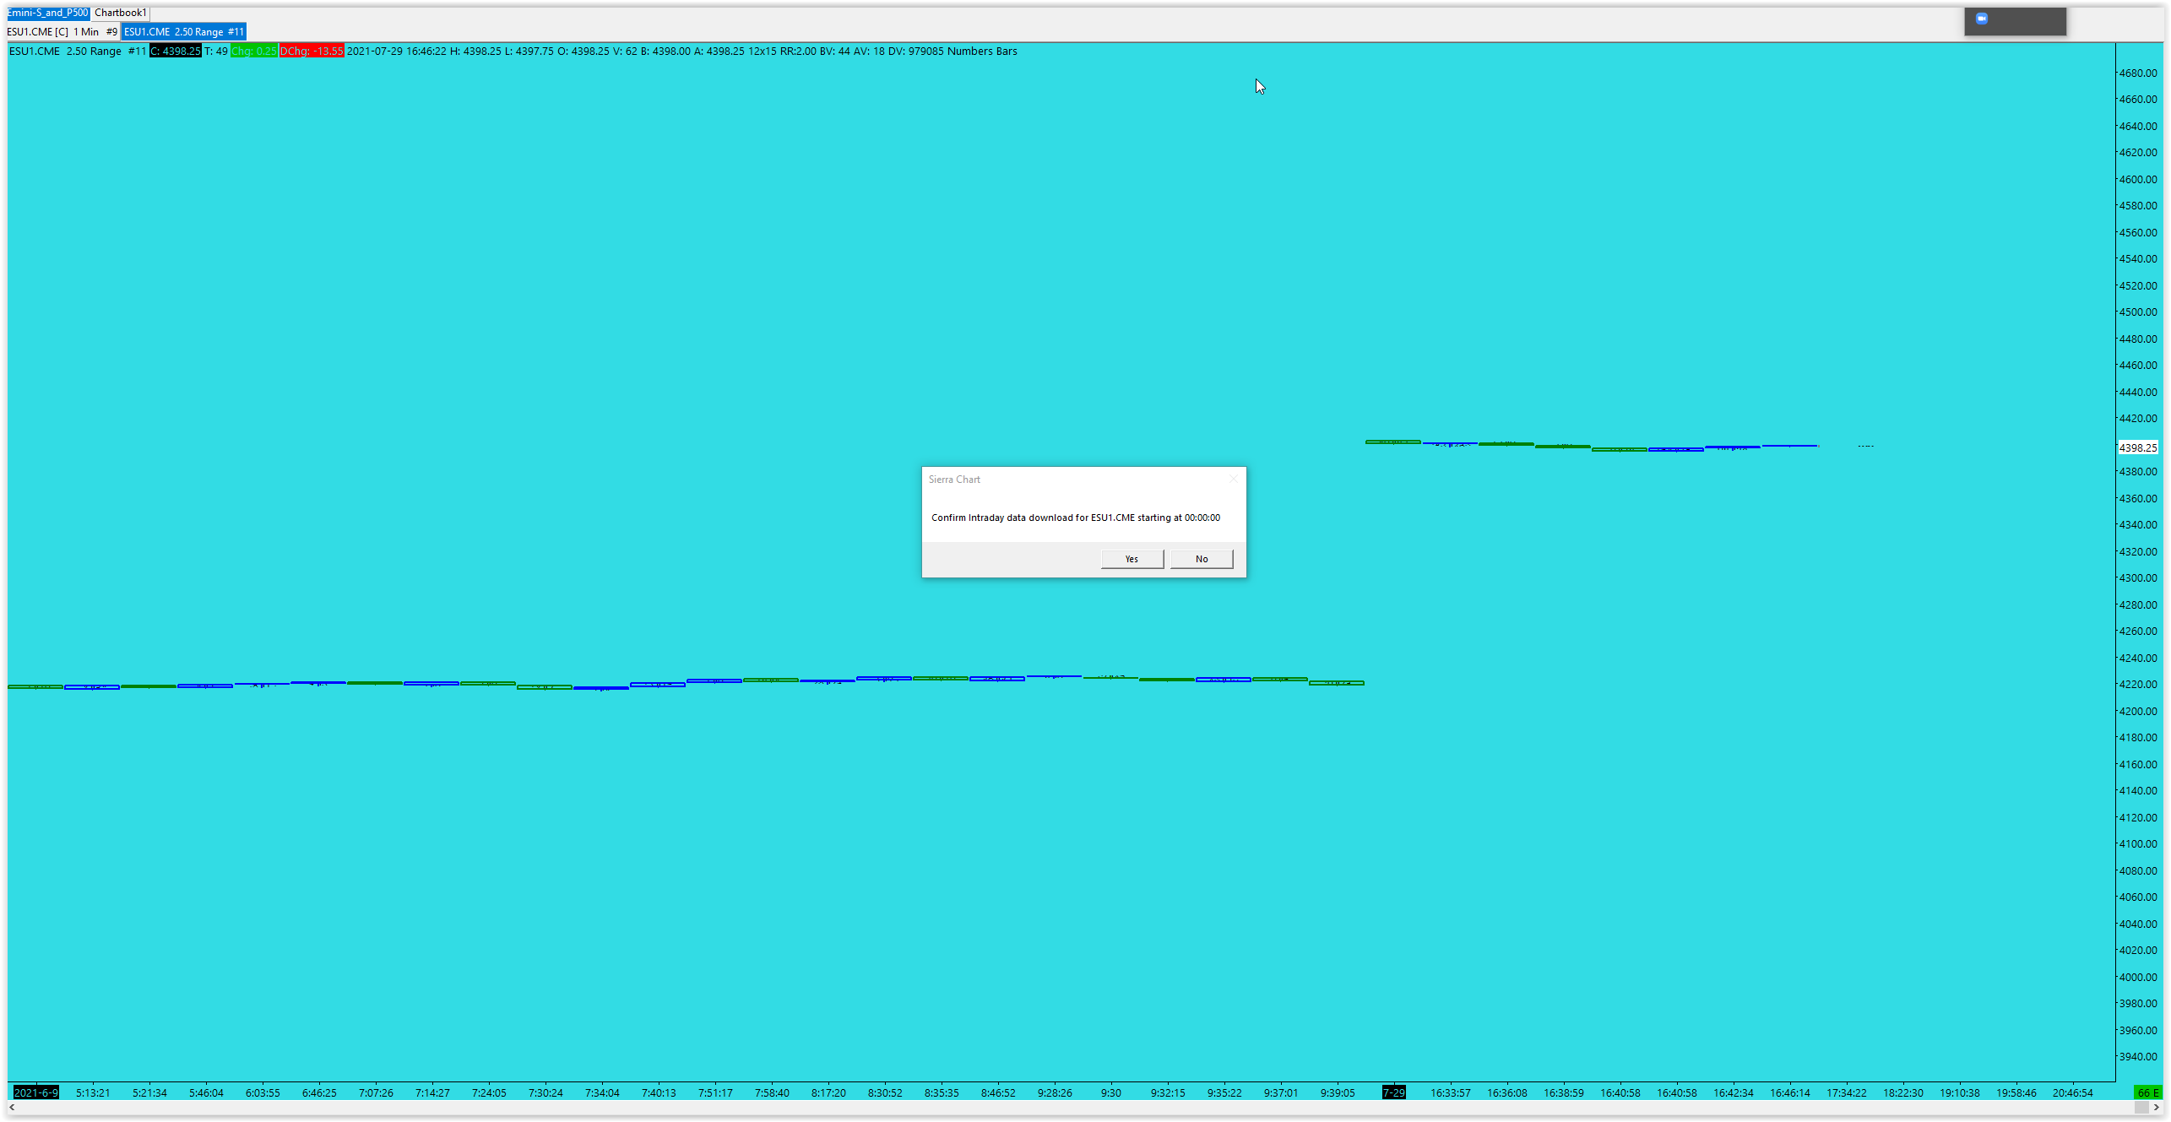Switch to the Chartbook1 tab
The height and width of the screenshot is (1122, 2171).
[x=120, y=13]
